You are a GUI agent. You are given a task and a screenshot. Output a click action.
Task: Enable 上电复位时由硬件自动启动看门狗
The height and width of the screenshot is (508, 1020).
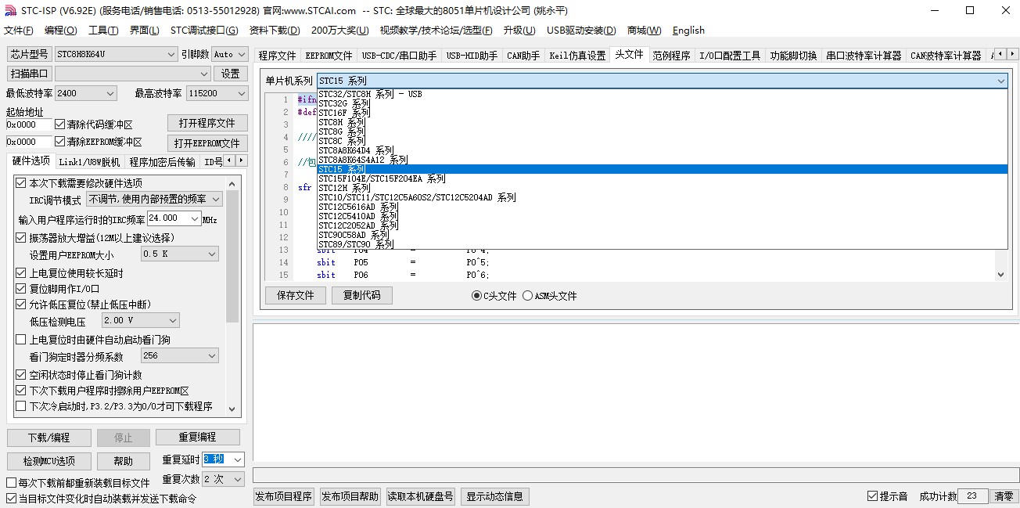(x=21, y=340)
